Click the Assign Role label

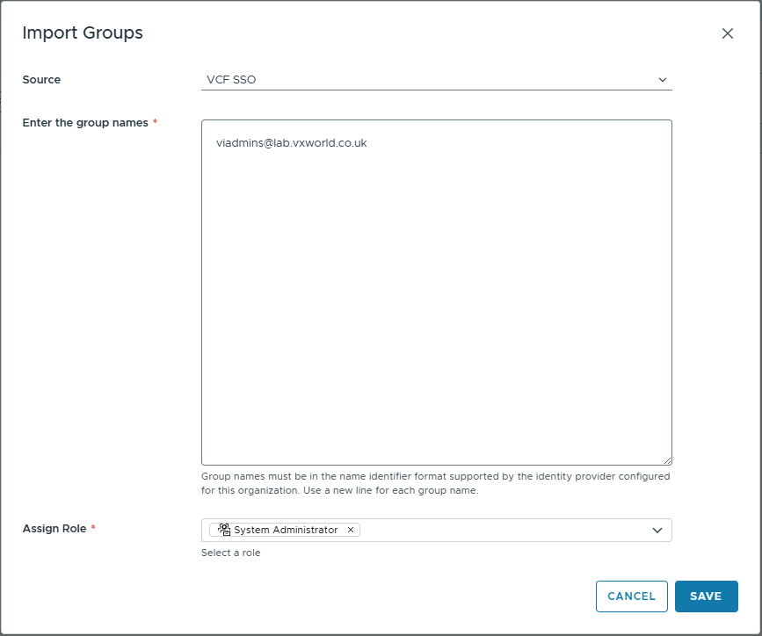point(54,529)
